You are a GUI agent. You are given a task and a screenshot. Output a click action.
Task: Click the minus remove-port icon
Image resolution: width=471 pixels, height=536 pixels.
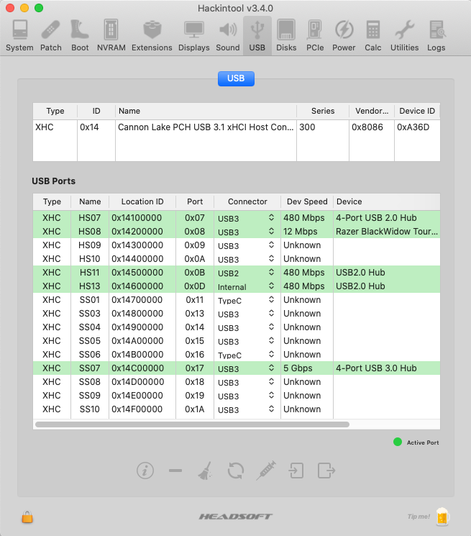click(175, 471)
